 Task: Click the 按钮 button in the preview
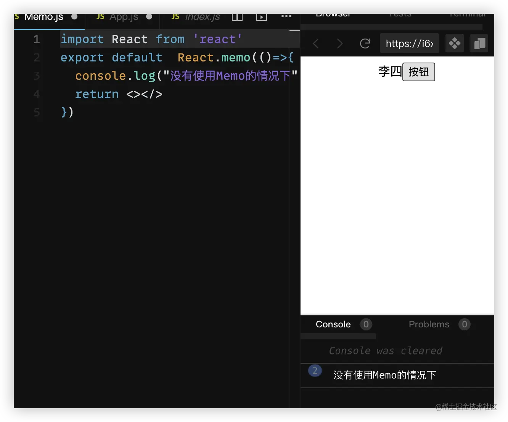pos(419,72)
